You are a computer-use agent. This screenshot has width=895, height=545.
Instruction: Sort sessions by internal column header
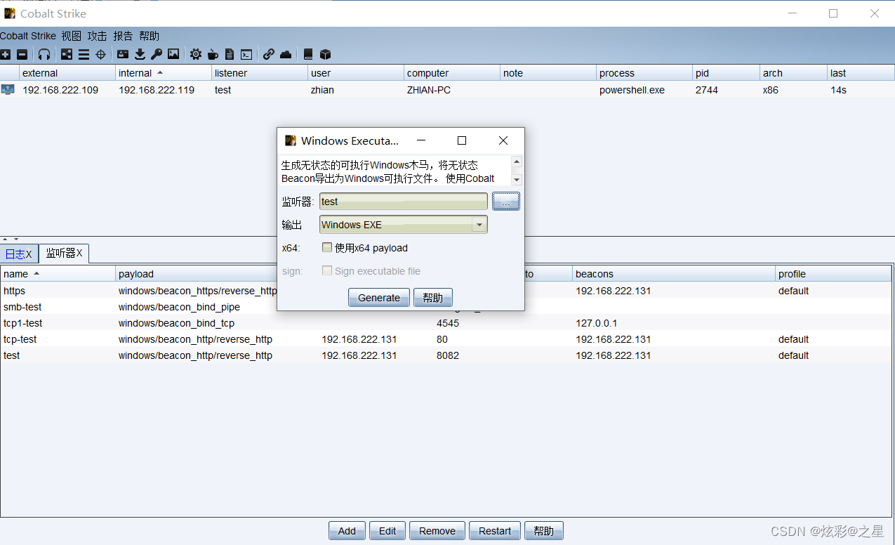coord(164,73)
